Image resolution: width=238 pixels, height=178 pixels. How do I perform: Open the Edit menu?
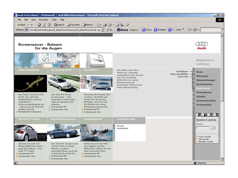26,20
